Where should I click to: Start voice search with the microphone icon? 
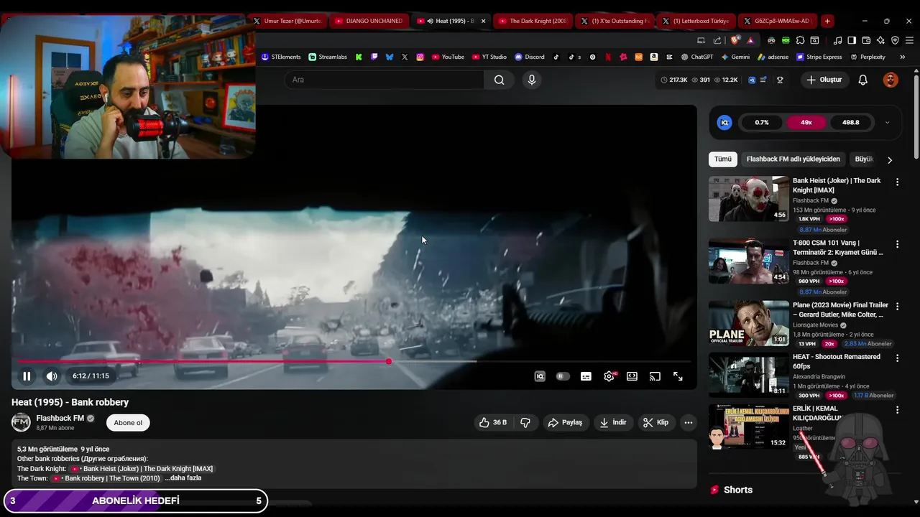531,80
